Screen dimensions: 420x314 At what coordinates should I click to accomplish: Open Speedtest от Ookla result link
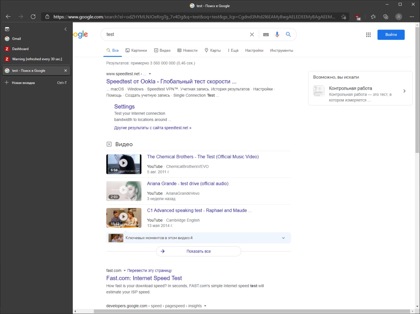click(x=171, y=82)
